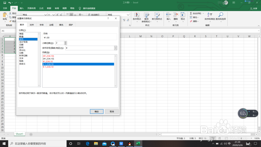Click zoom in plus on status bar
261x147 pixels.
(251, 138)
